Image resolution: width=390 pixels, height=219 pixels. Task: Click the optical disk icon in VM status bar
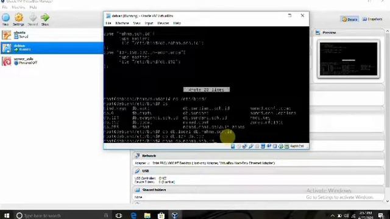click(239, 146)
